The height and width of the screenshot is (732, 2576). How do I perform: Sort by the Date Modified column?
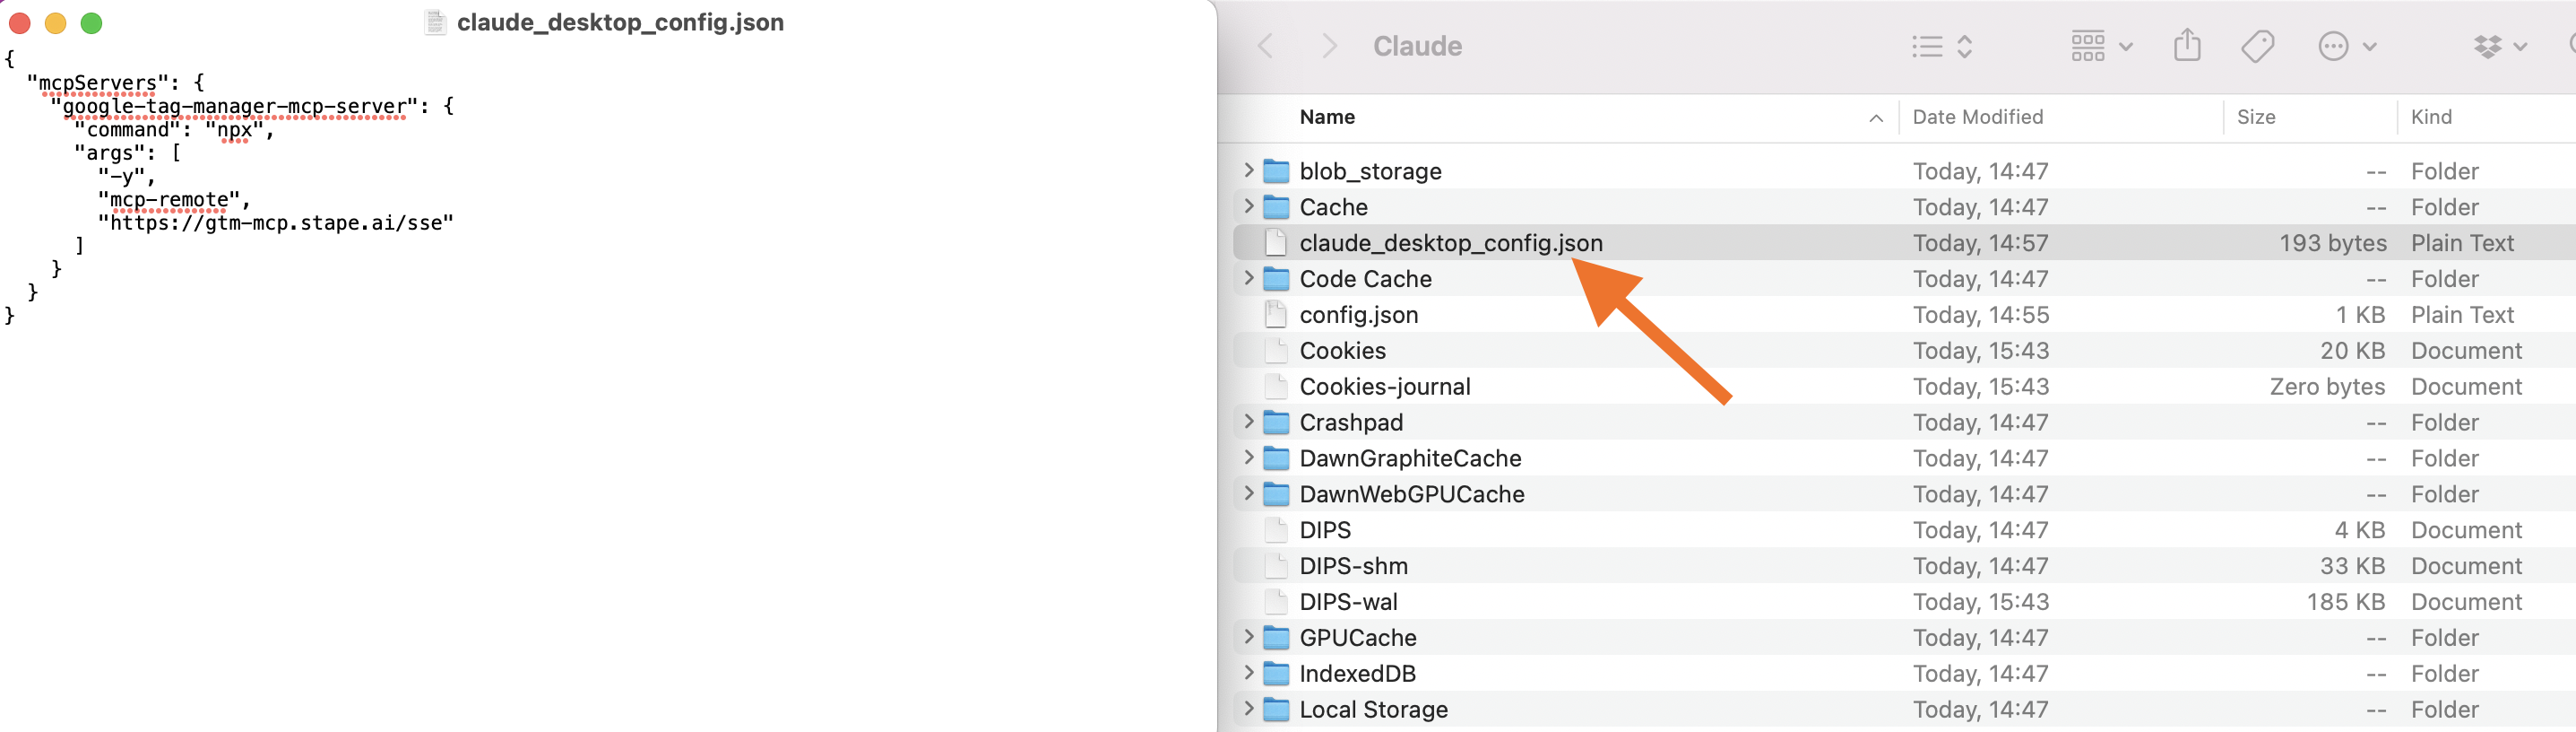[1977, 118]
